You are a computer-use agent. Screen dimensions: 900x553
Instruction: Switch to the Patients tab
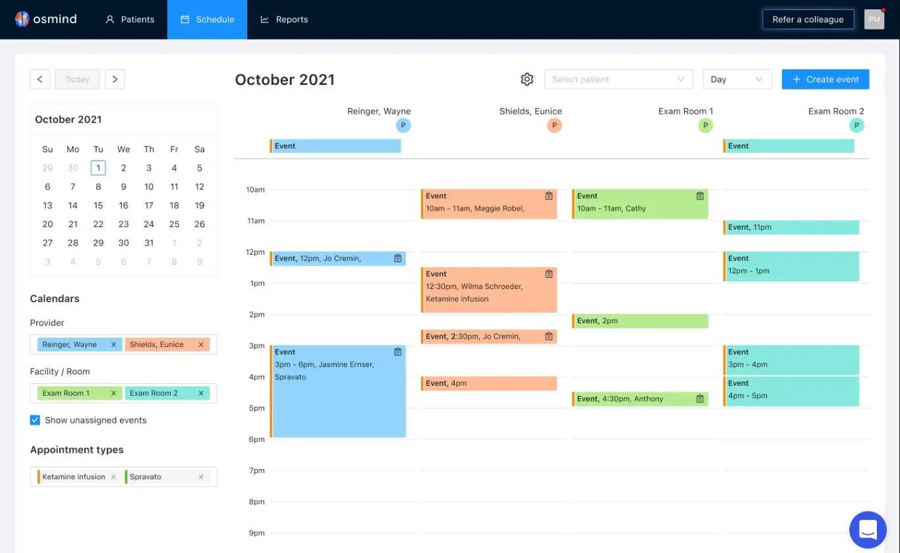point(130,19)
